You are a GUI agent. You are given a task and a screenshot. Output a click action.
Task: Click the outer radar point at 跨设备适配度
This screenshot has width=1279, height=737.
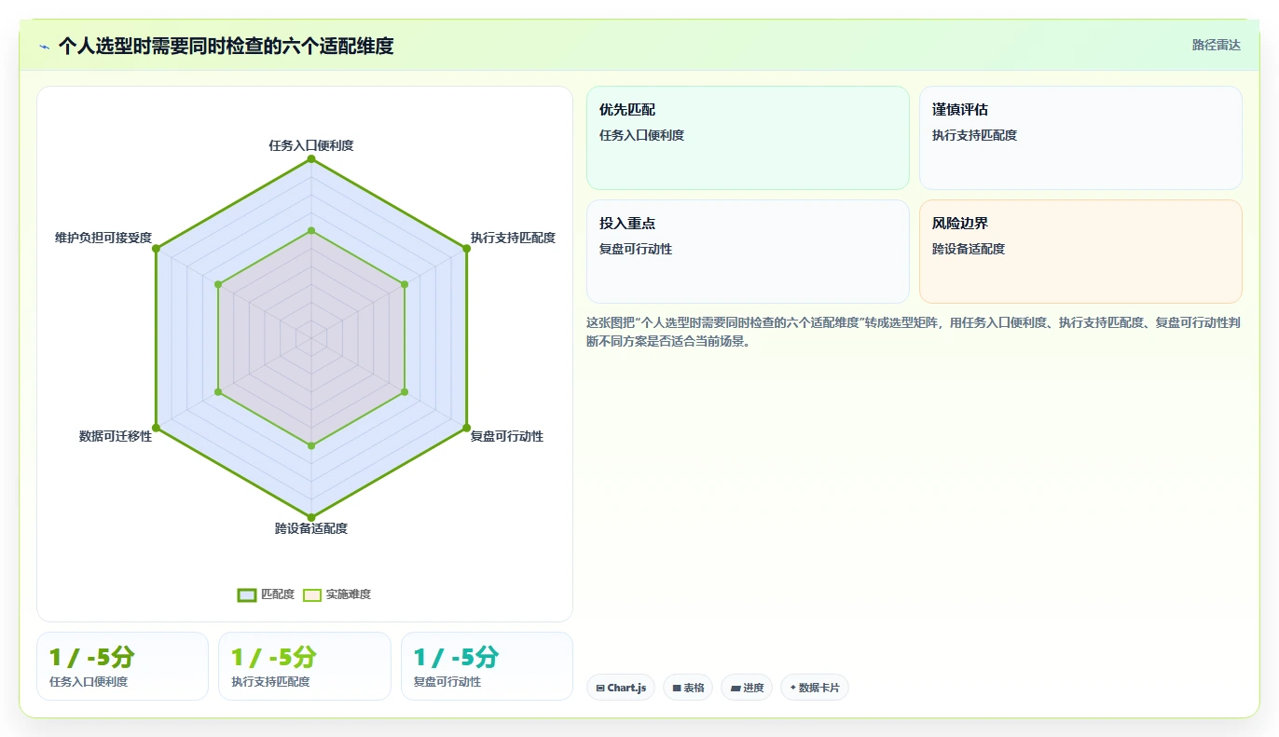(x=311, y=517)
